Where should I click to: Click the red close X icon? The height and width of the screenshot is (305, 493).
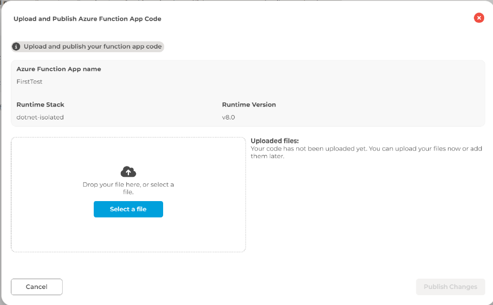[479, 18]
